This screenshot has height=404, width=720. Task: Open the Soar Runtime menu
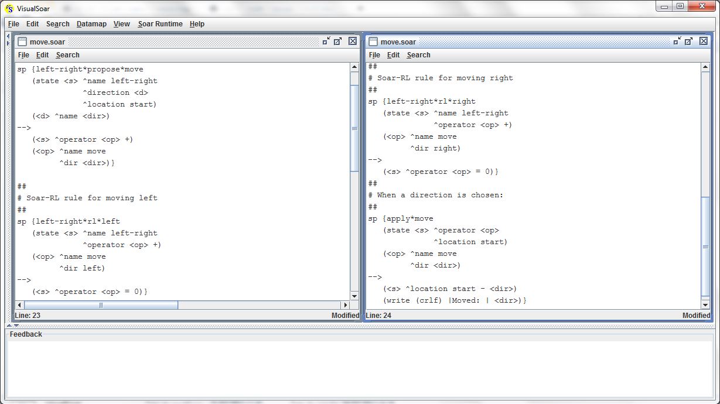[x=160, y=24]
